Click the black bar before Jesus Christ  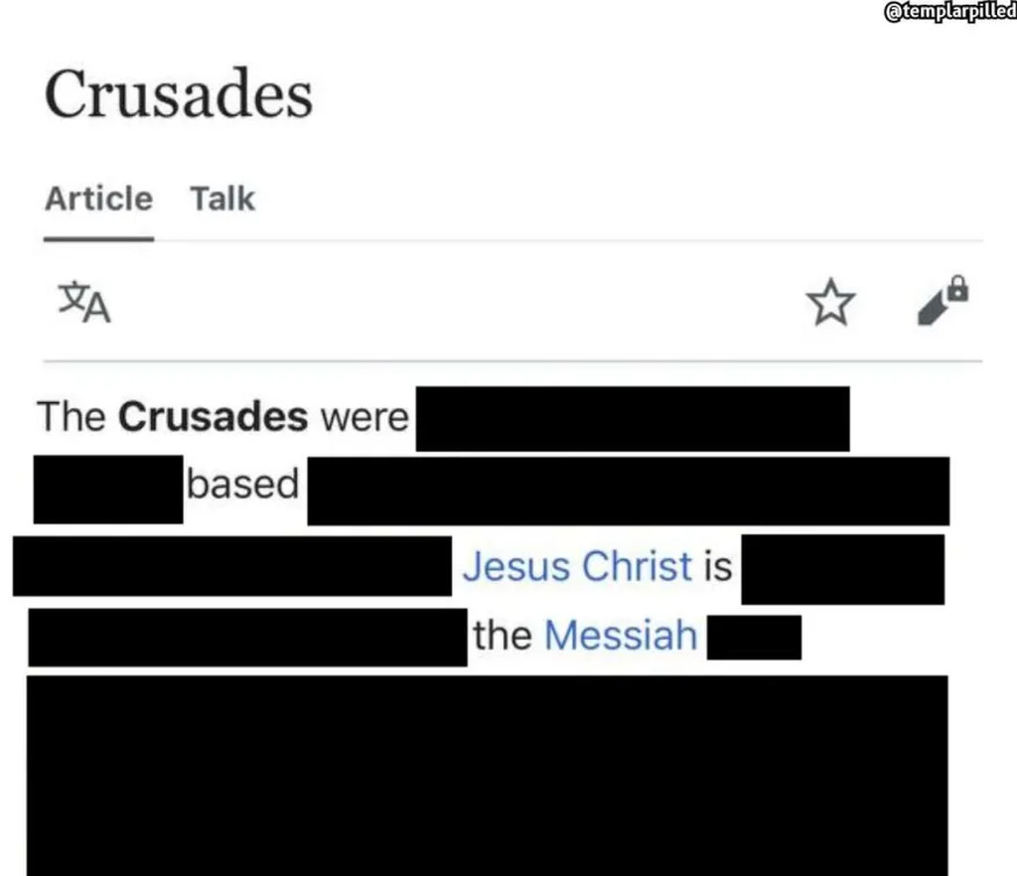pos(232,565)
